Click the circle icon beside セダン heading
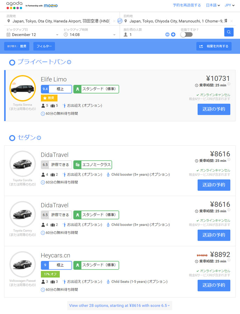The height and width of the screenshot is (314, 240). click(12, 138)
